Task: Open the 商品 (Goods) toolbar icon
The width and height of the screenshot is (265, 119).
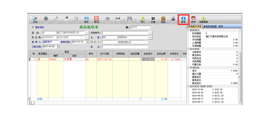Action: pyautogui.click(x=163, y=20)
